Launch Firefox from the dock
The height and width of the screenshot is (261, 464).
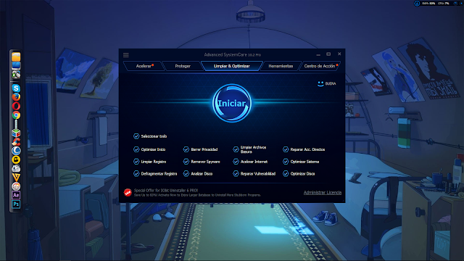(16, 97)
